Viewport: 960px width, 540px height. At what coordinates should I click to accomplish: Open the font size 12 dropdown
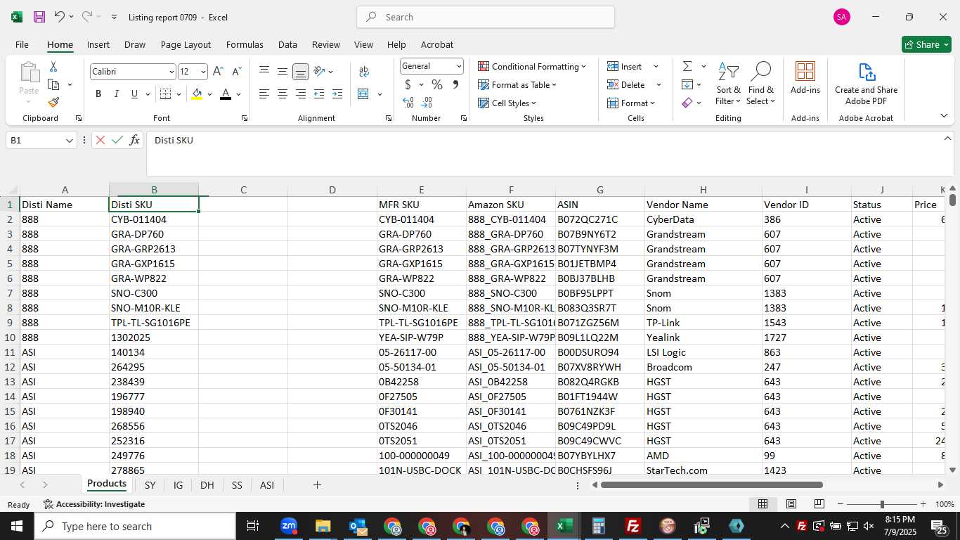(x=203, y=72)
